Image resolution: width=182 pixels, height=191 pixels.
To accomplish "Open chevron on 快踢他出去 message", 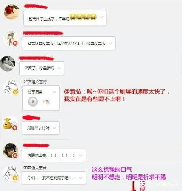I will click(81, 155).
